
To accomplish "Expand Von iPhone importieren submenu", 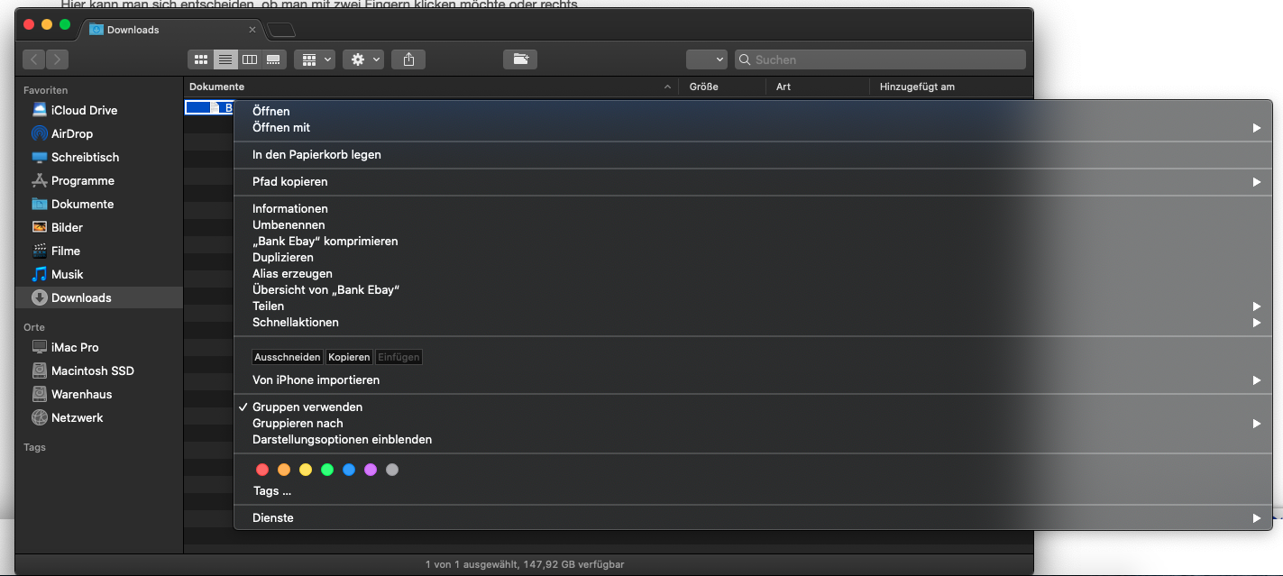I will coord(752,379).
